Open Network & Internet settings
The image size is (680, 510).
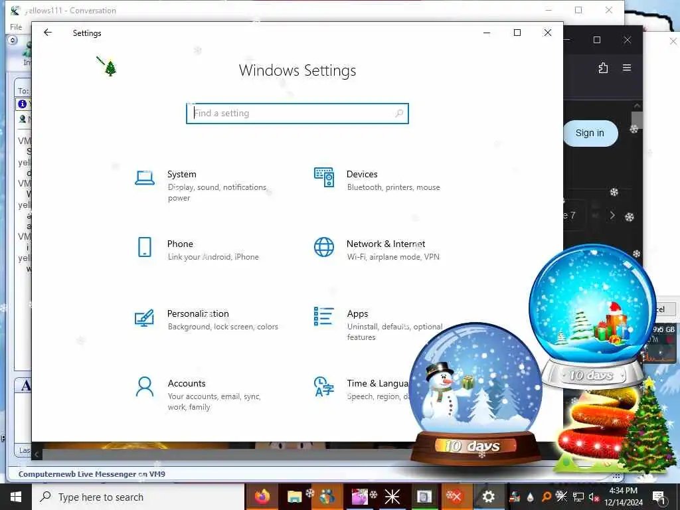tap(377, 250)
